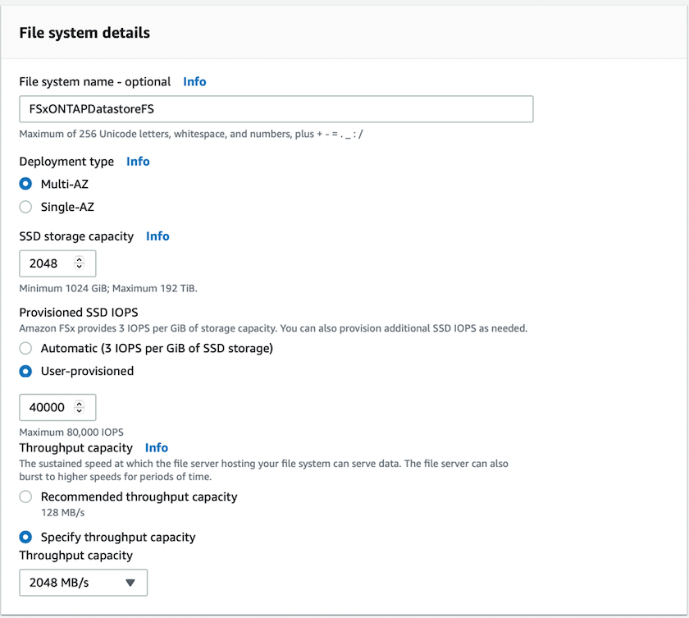The image size is (689, 618).
Task: Open Info link for Deployment type
Action: 138,162
